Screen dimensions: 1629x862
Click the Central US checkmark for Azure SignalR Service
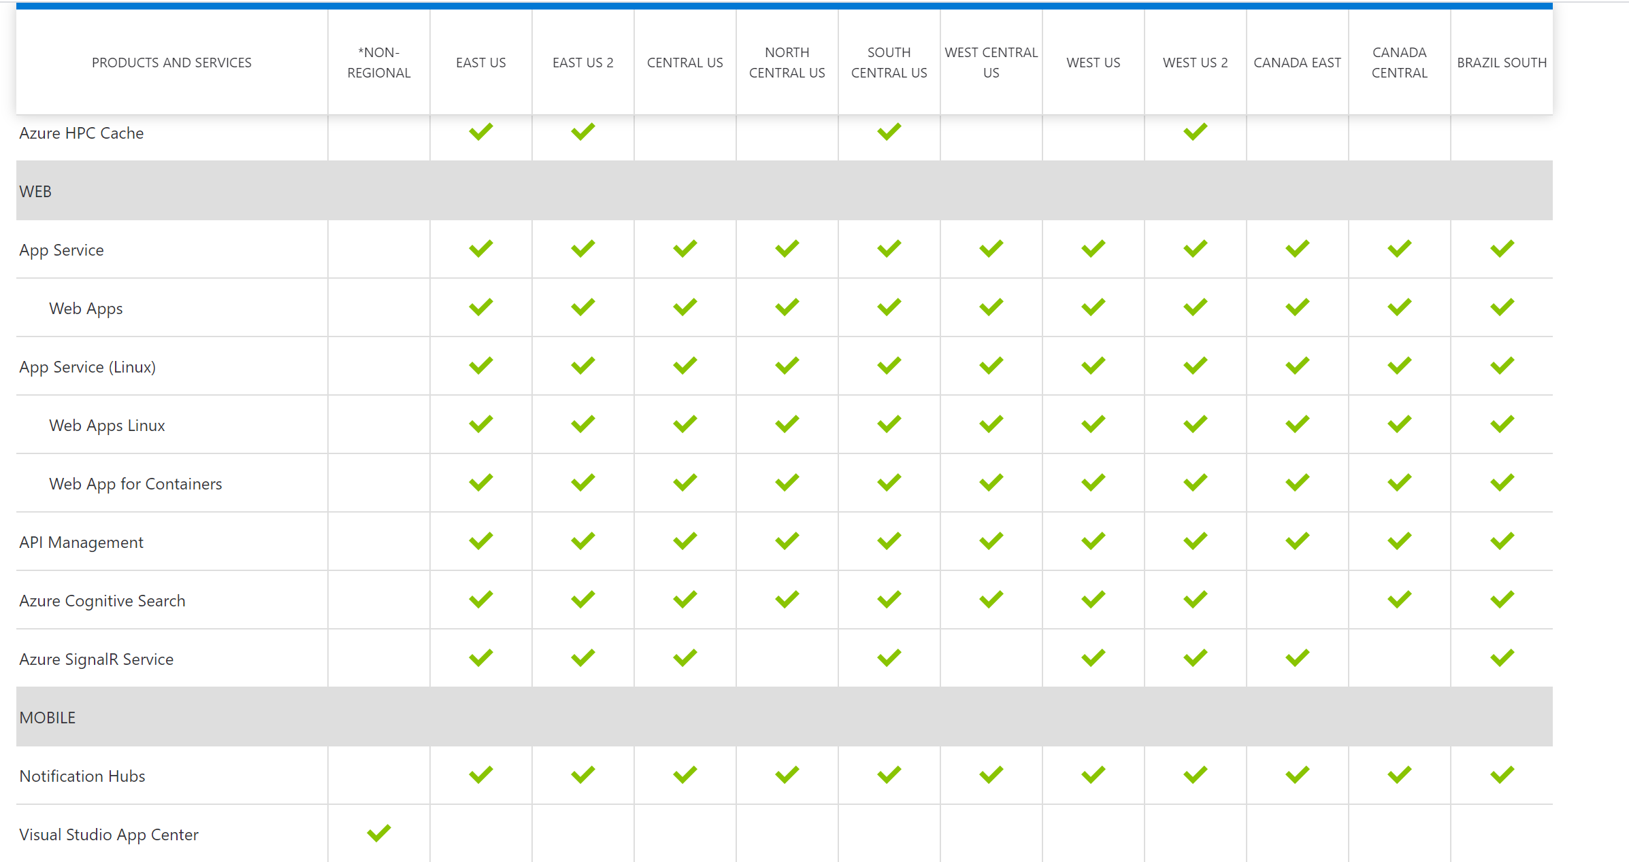pos(685,657)
